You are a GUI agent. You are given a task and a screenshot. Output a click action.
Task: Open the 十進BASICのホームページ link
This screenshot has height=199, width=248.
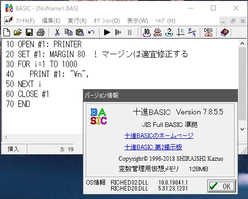pyautogui.click(x=159, y=136)
